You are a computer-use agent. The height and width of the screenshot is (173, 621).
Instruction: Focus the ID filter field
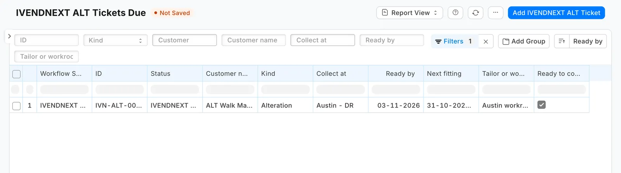point(47,40)
